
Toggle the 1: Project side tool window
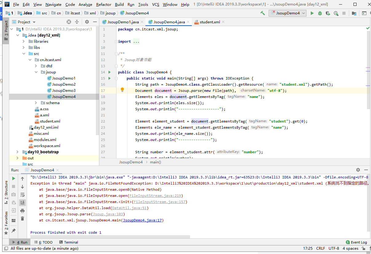pyautogui.click(x=6, y=31)
